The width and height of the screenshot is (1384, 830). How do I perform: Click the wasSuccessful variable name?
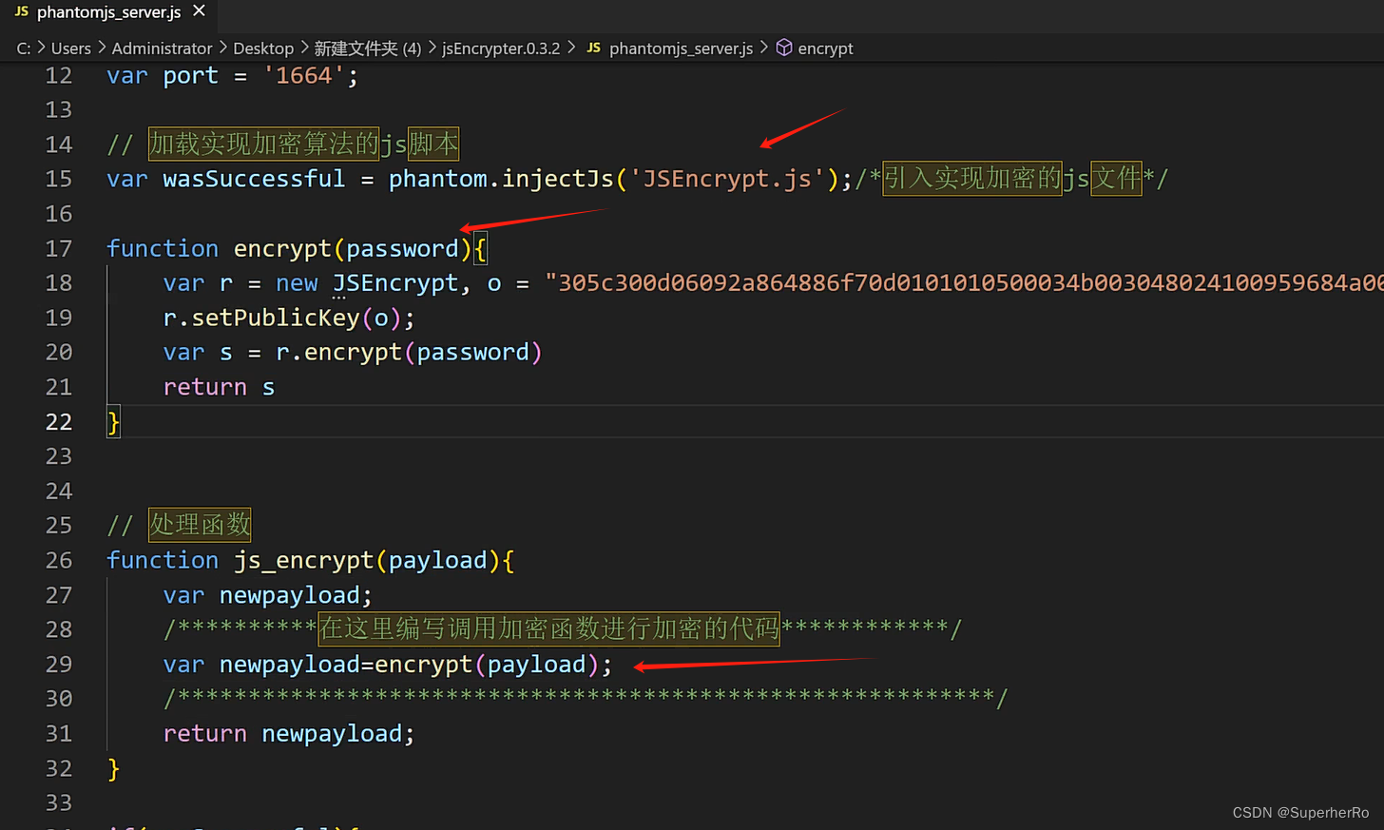(x=254, y=179)
